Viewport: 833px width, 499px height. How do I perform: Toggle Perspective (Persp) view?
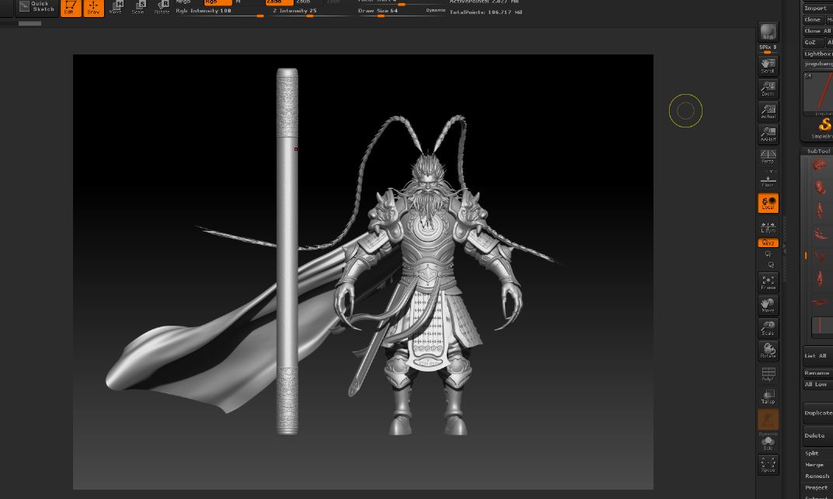click(769, 156)
